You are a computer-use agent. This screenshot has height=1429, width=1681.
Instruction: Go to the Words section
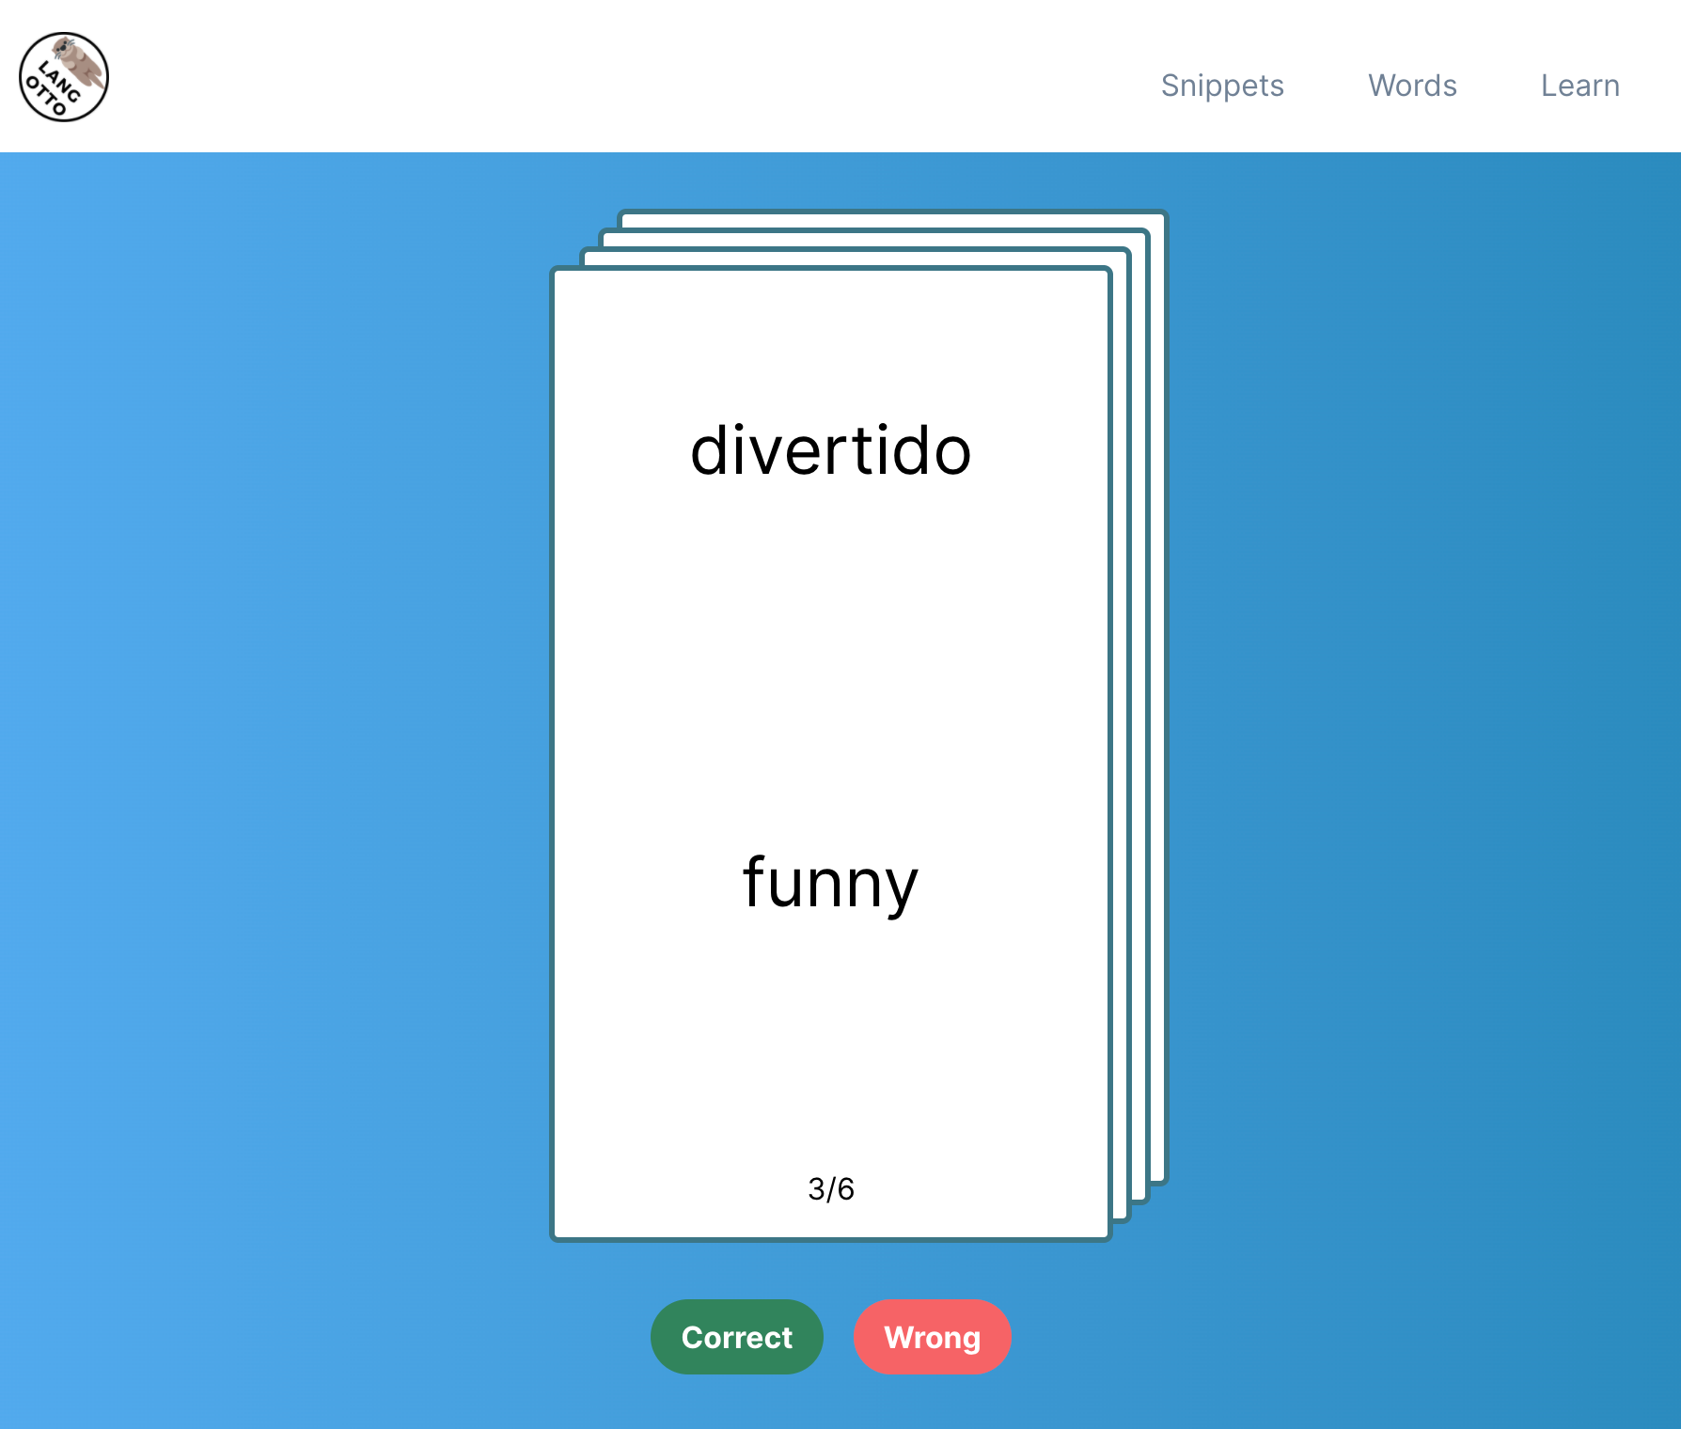coord(1412,86)
